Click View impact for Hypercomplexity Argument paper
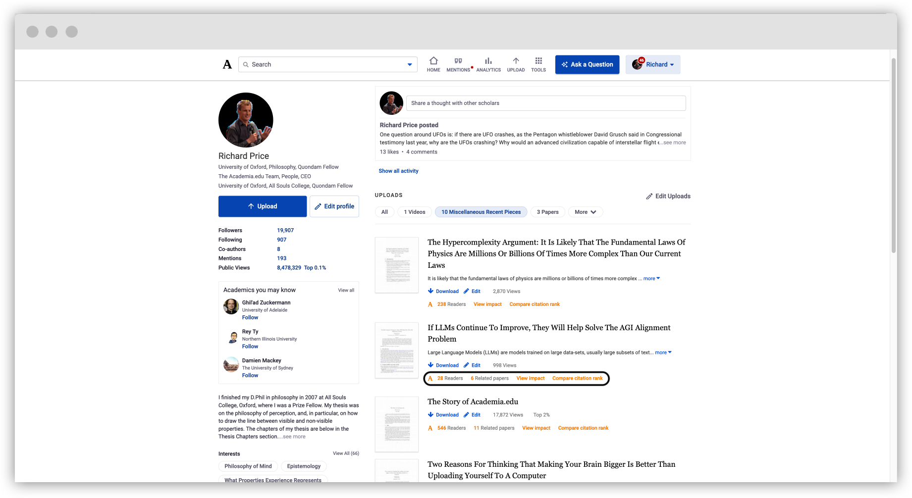This screenshot has width=912, height=498. [x=487, y=304]
